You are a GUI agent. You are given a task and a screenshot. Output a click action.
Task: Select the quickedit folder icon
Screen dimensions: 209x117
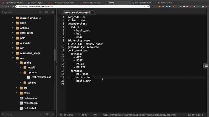click(x=17, y=43)
